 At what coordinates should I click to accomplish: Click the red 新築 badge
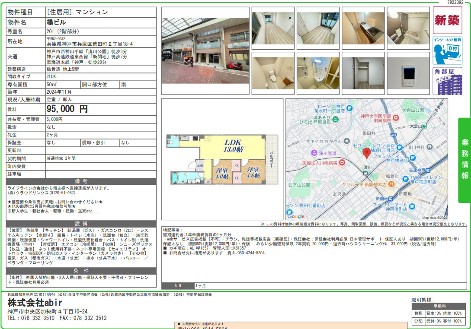point(447,20)
